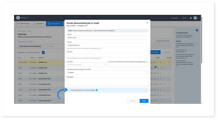This screenshot has height=120, width=218.
Task: Open the user avatar menu in header
Action: click(x=195, y=18)
